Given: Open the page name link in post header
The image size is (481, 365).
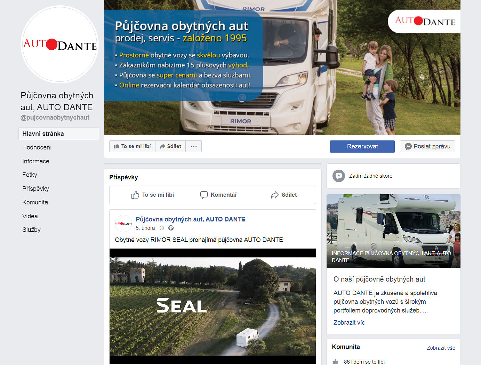Looking at the screenshot, I should point(190,219).
